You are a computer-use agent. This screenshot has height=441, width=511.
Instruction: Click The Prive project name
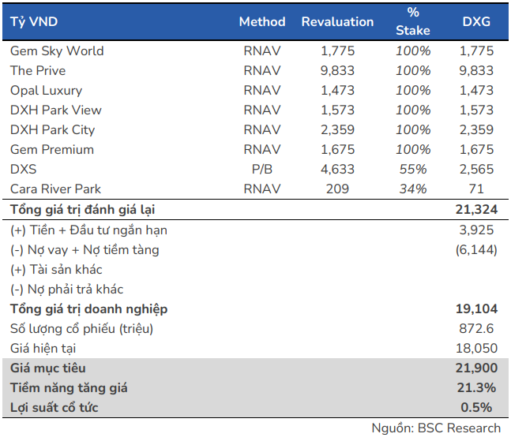click(x=38, y=70)
